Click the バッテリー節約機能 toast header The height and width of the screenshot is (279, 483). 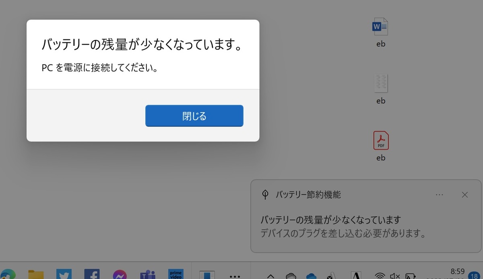[x=308, y=195]
